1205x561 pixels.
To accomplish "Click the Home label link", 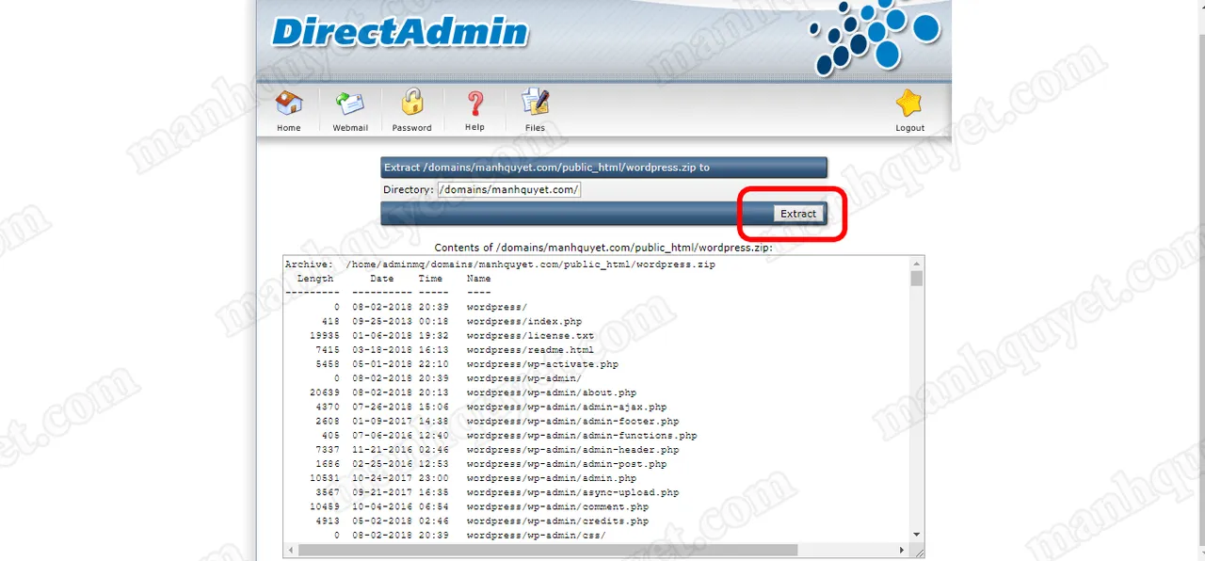I will click(x=289, y=128).
